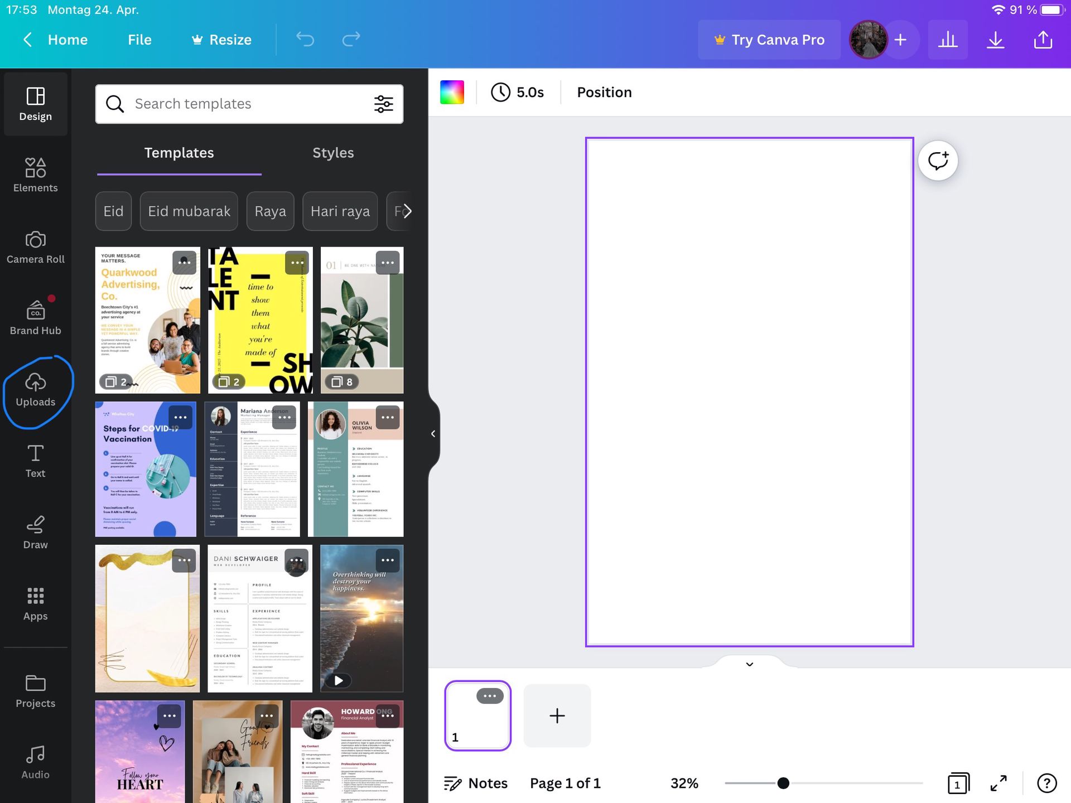Open the Apps panel
Screen dimensions: 1071x803
(x=35, y=604)
